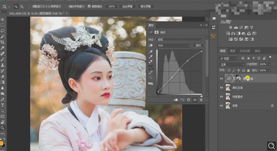Add a Color Balance adjustment
Screen dimensions: 277x151
[x=233, y=33]
